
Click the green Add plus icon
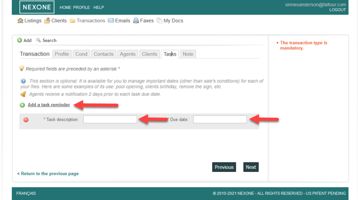point(19,40)
